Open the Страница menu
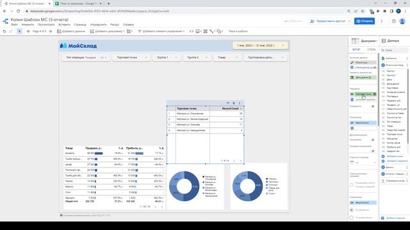Image resolution: width=410 pixels, height=230 pixels. click(x=80, y=25)
